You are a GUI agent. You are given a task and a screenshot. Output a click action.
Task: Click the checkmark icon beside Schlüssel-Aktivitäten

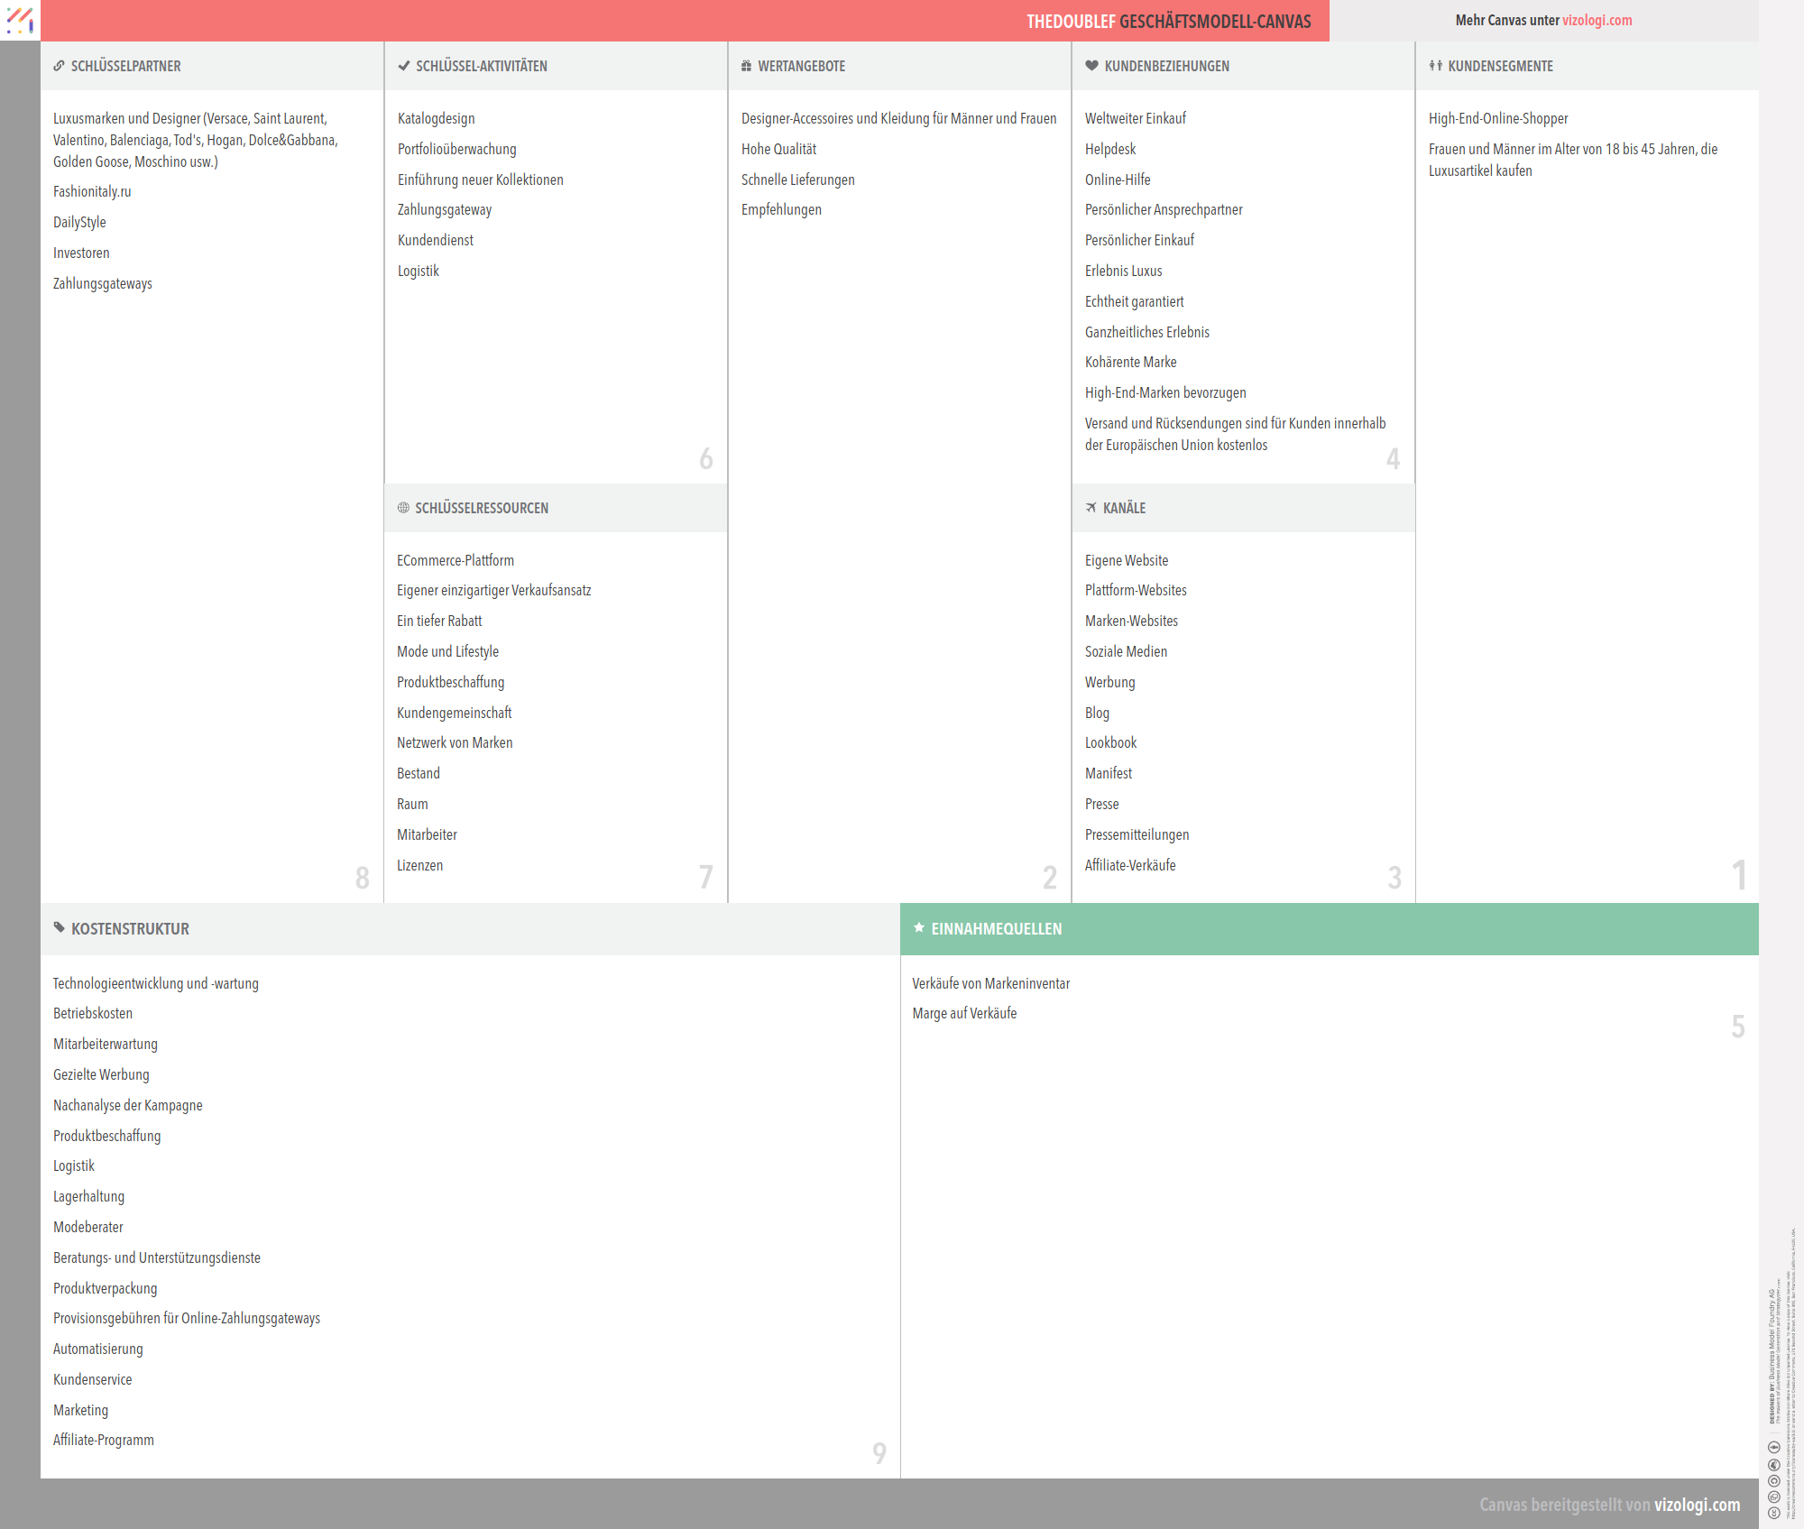pos(404,66)
